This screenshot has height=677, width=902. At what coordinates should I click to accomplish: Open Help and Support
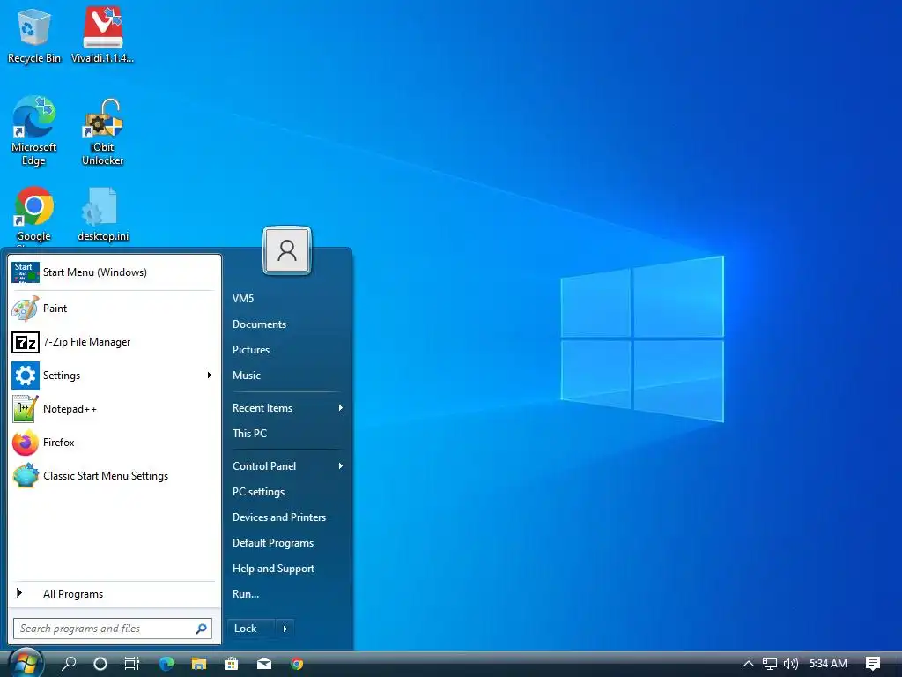point(273,569)
